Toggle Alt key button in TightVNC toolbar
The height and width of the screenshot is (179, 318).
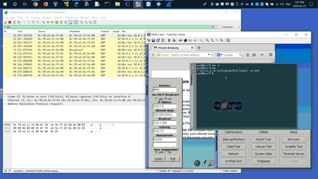pos(195,41)
